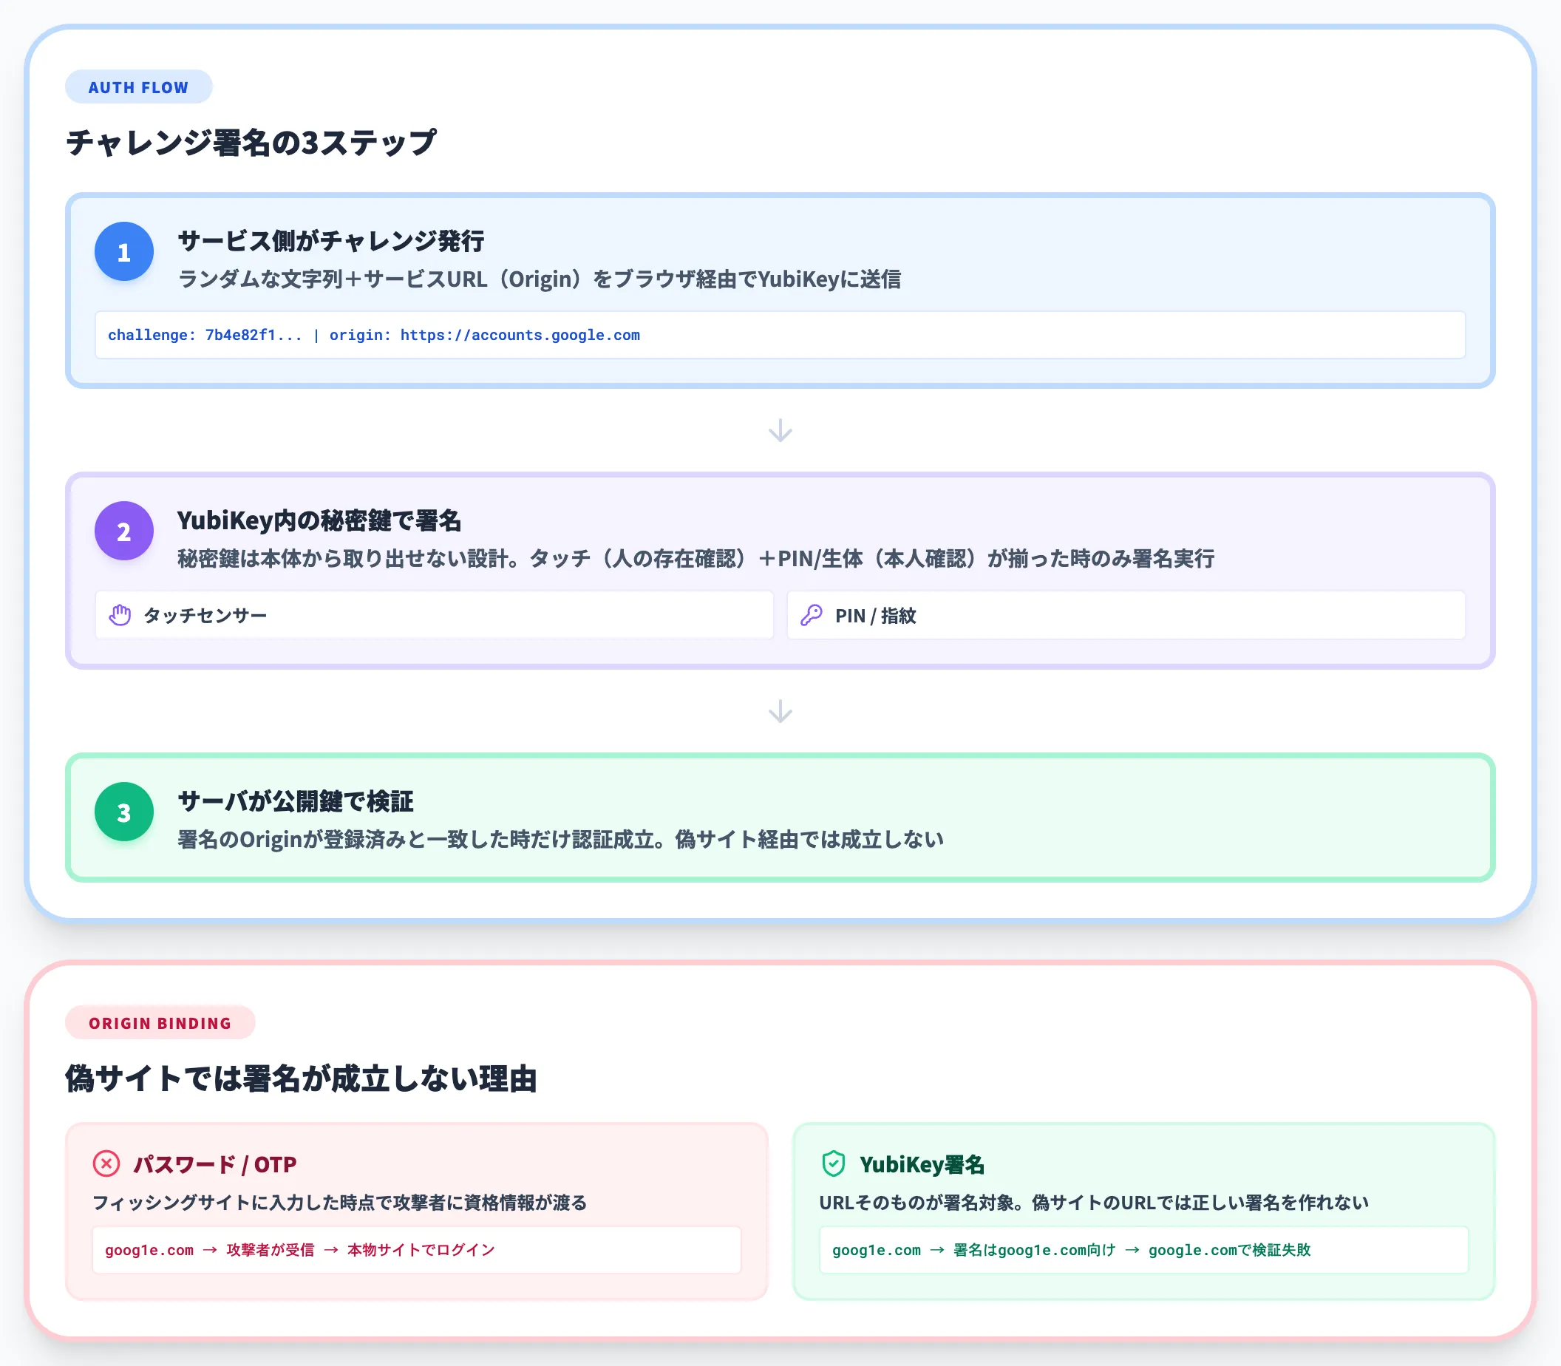1561x1366 pixels.
Task: Click description starting 署名のOriginが登録済み
Action: (x=561, y=839)
